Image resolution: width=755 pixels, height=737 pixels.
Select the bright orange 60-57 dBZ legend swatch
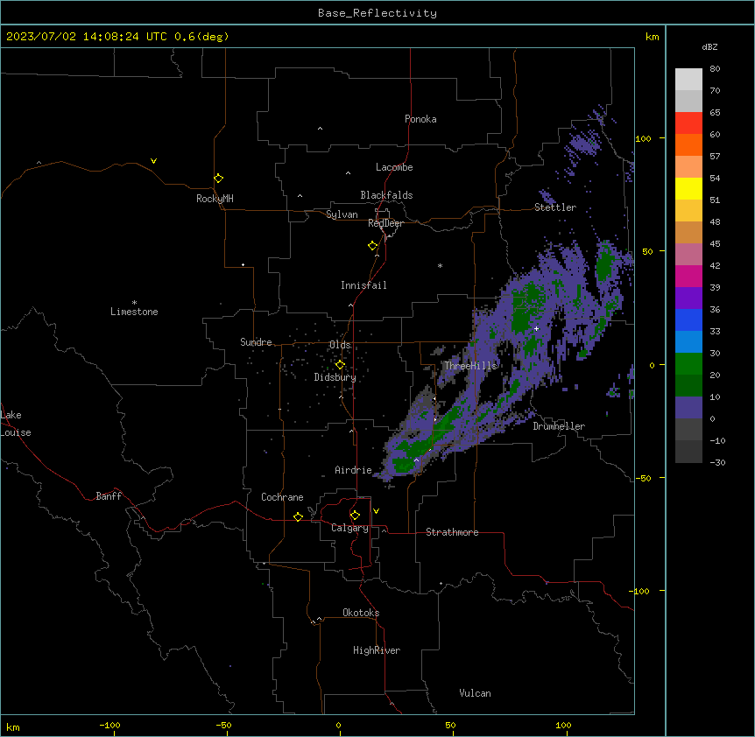(x=688, y=144)
